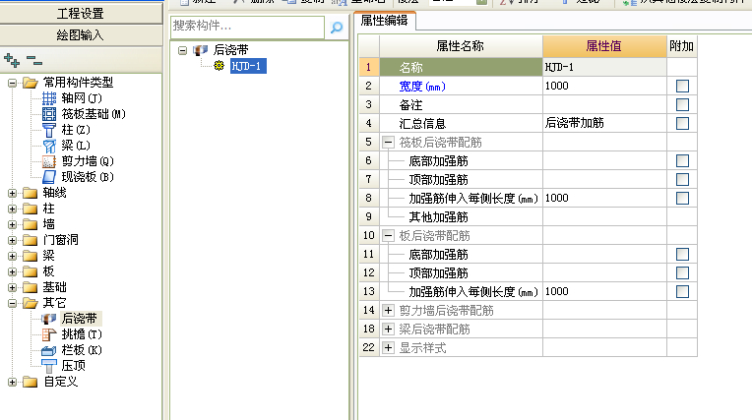Viewport: 752px width, 420px height.
Task: Click the 后浇带 component list root icon
Action: pyautogui.click(x=201, y=50)
